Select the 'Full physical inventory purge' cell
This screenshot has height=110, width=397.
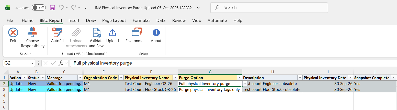tap(210, 83)
